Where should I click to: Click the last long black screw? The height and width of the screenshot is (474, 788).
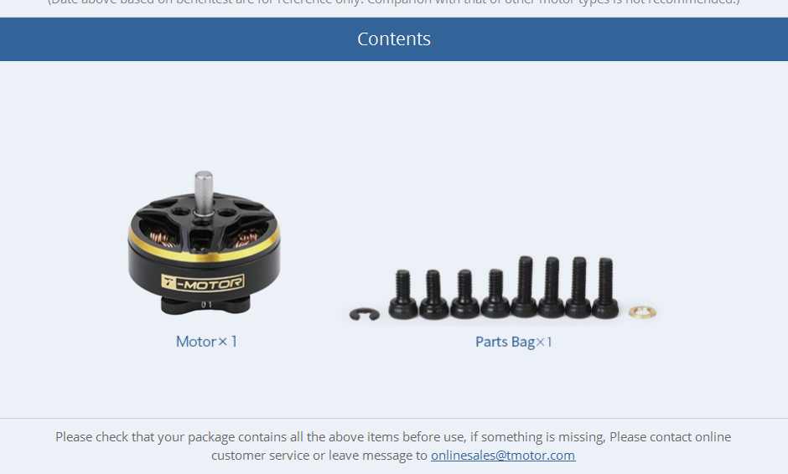point(605,288)
